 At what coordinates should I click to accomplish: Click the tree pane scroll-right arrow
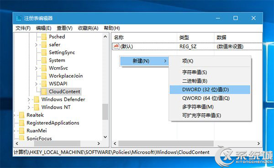[99, 143]
